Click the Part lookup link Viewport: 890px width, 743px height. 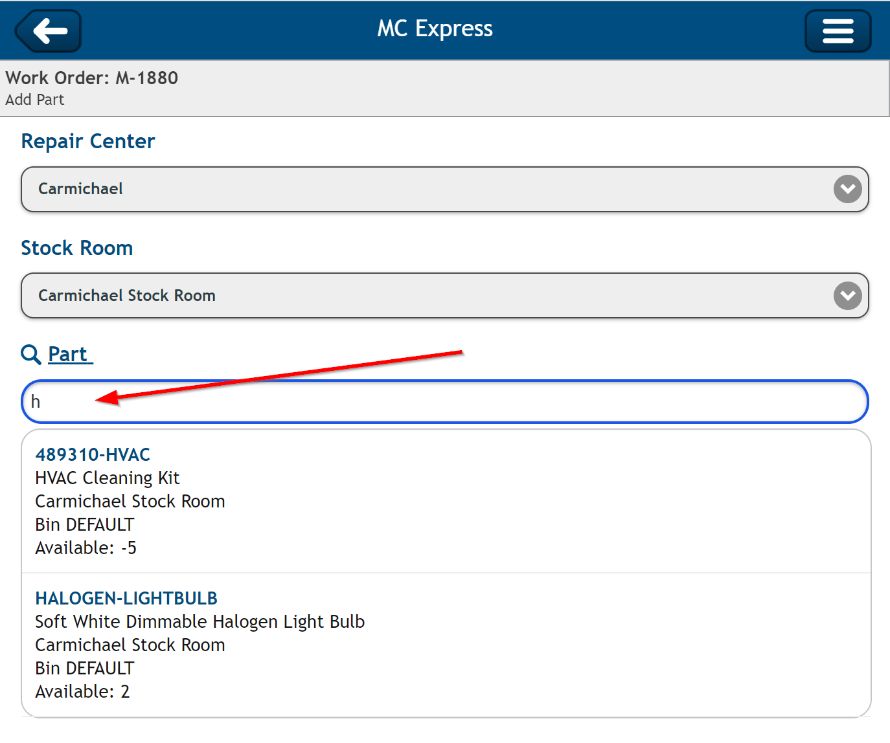(x=70, y=354)
